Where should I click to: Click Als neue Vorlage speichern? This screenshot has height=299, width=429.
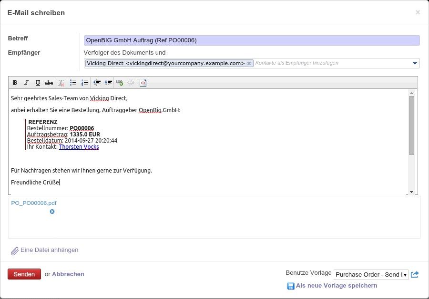(336, 286)
